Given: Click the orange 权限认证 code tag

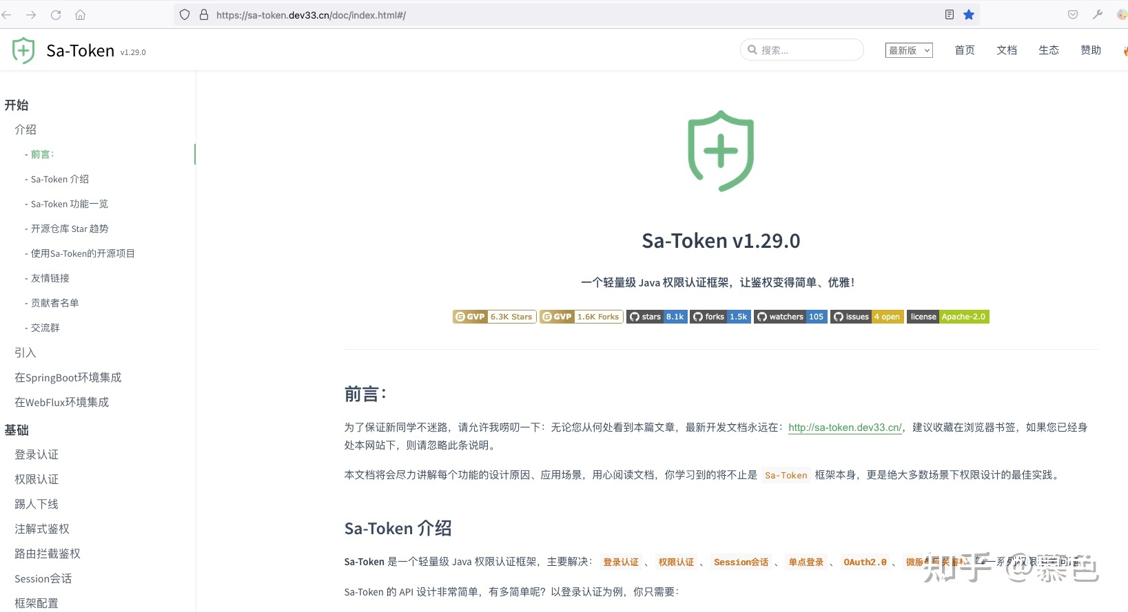Looking at the screenshot, I should [x=676, y=562].
